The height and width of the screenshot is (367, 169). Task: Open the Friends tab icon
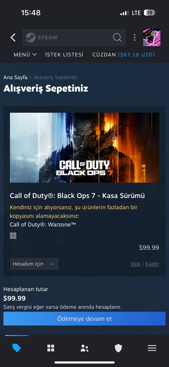click(85, 348)
